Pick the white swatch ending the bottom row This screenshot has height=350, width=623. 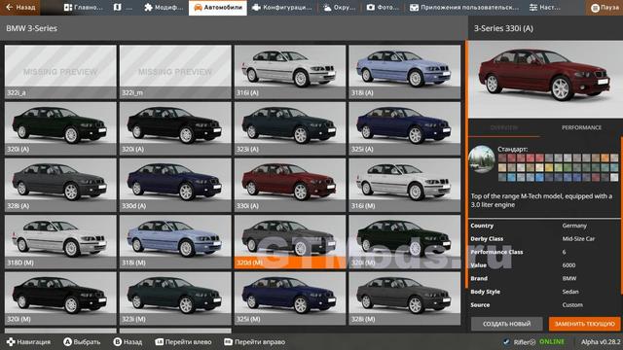click(x=614, y=177)
